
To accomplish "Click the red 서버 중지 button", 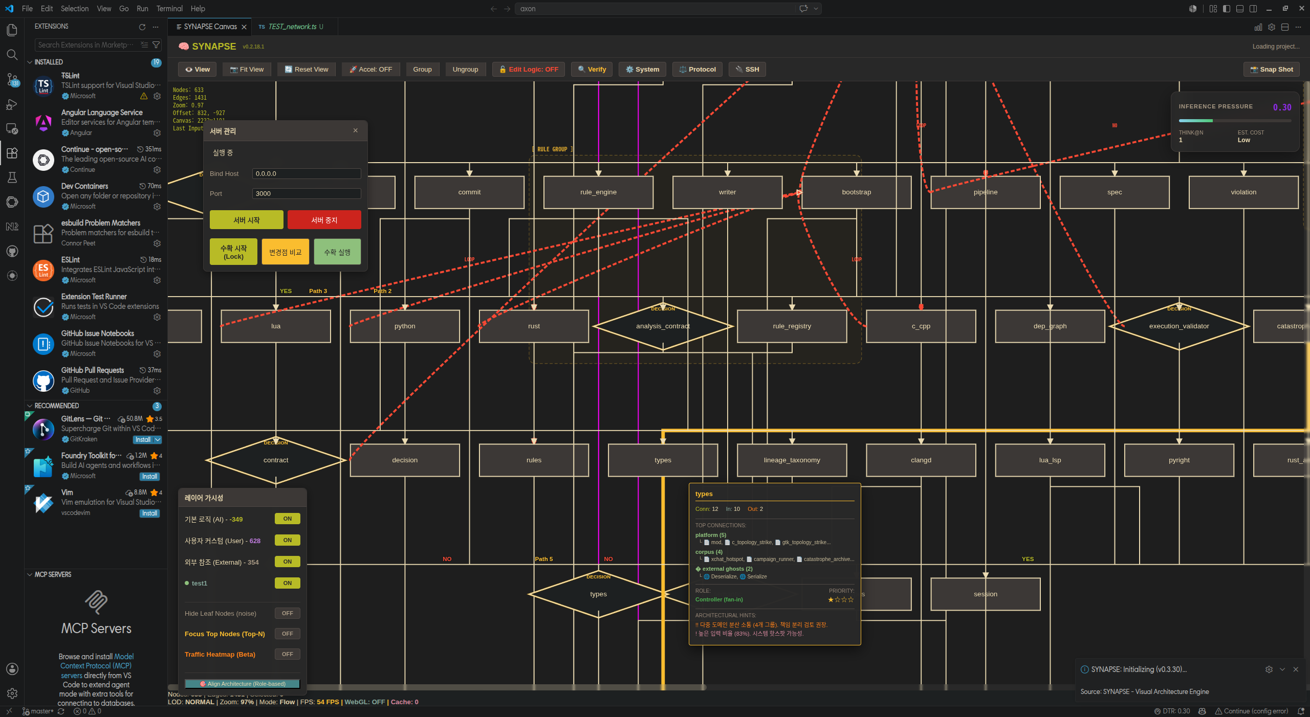I will (324, 220).
